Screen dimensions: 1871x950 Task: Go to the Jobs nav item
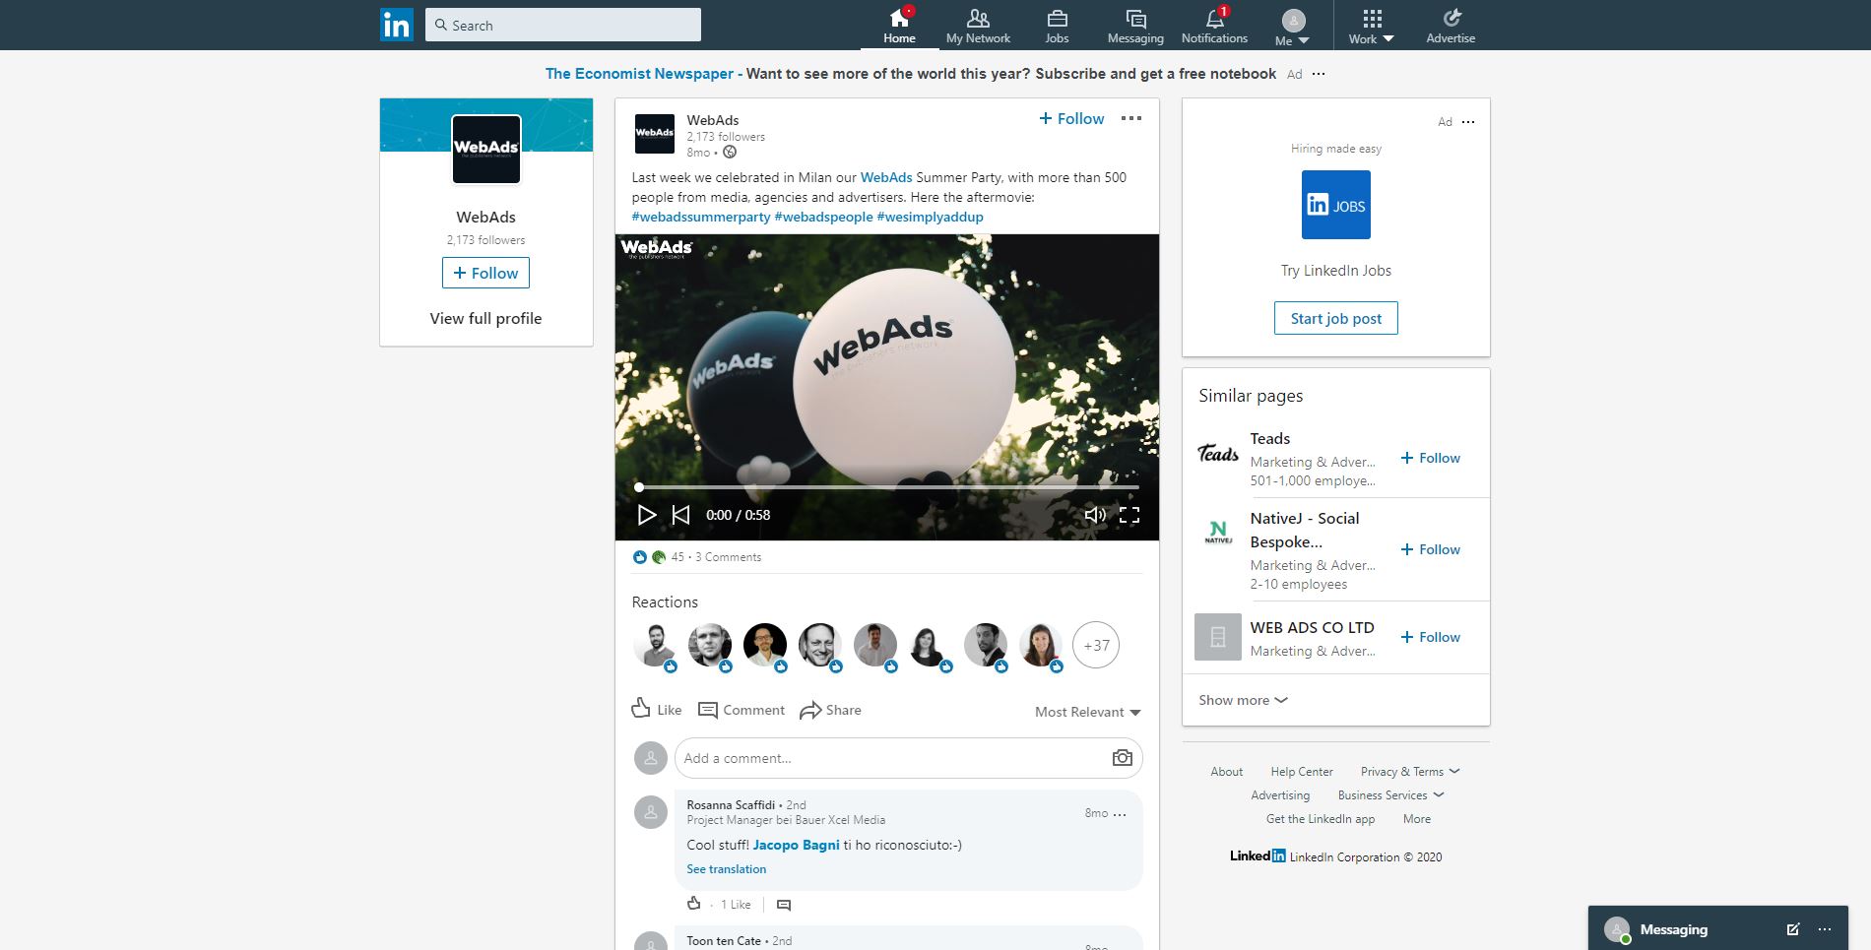click(x=1057, y=26)
